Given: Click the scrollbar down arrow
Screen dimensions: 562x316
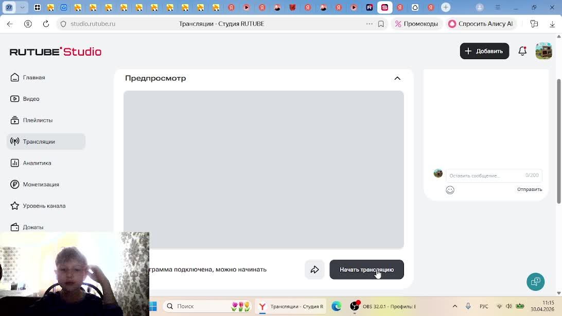Looking at the screenshot, I should [559, 293].
